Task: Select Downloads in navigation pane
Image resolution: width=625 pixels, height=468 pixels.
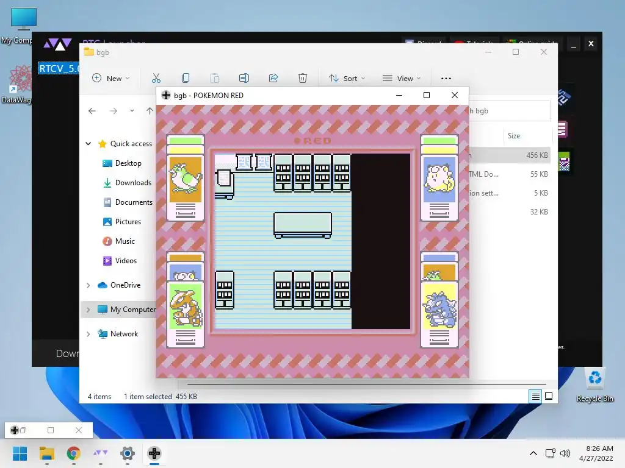Action: [x=128, y=183]
